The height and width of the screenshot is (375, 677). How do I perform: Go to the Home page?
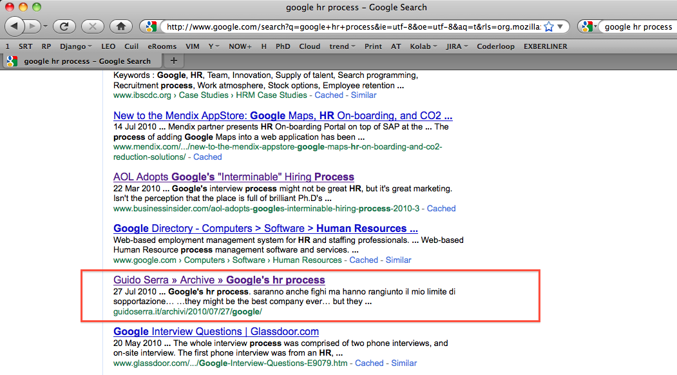pyautogui.click(x=120, y=26)
